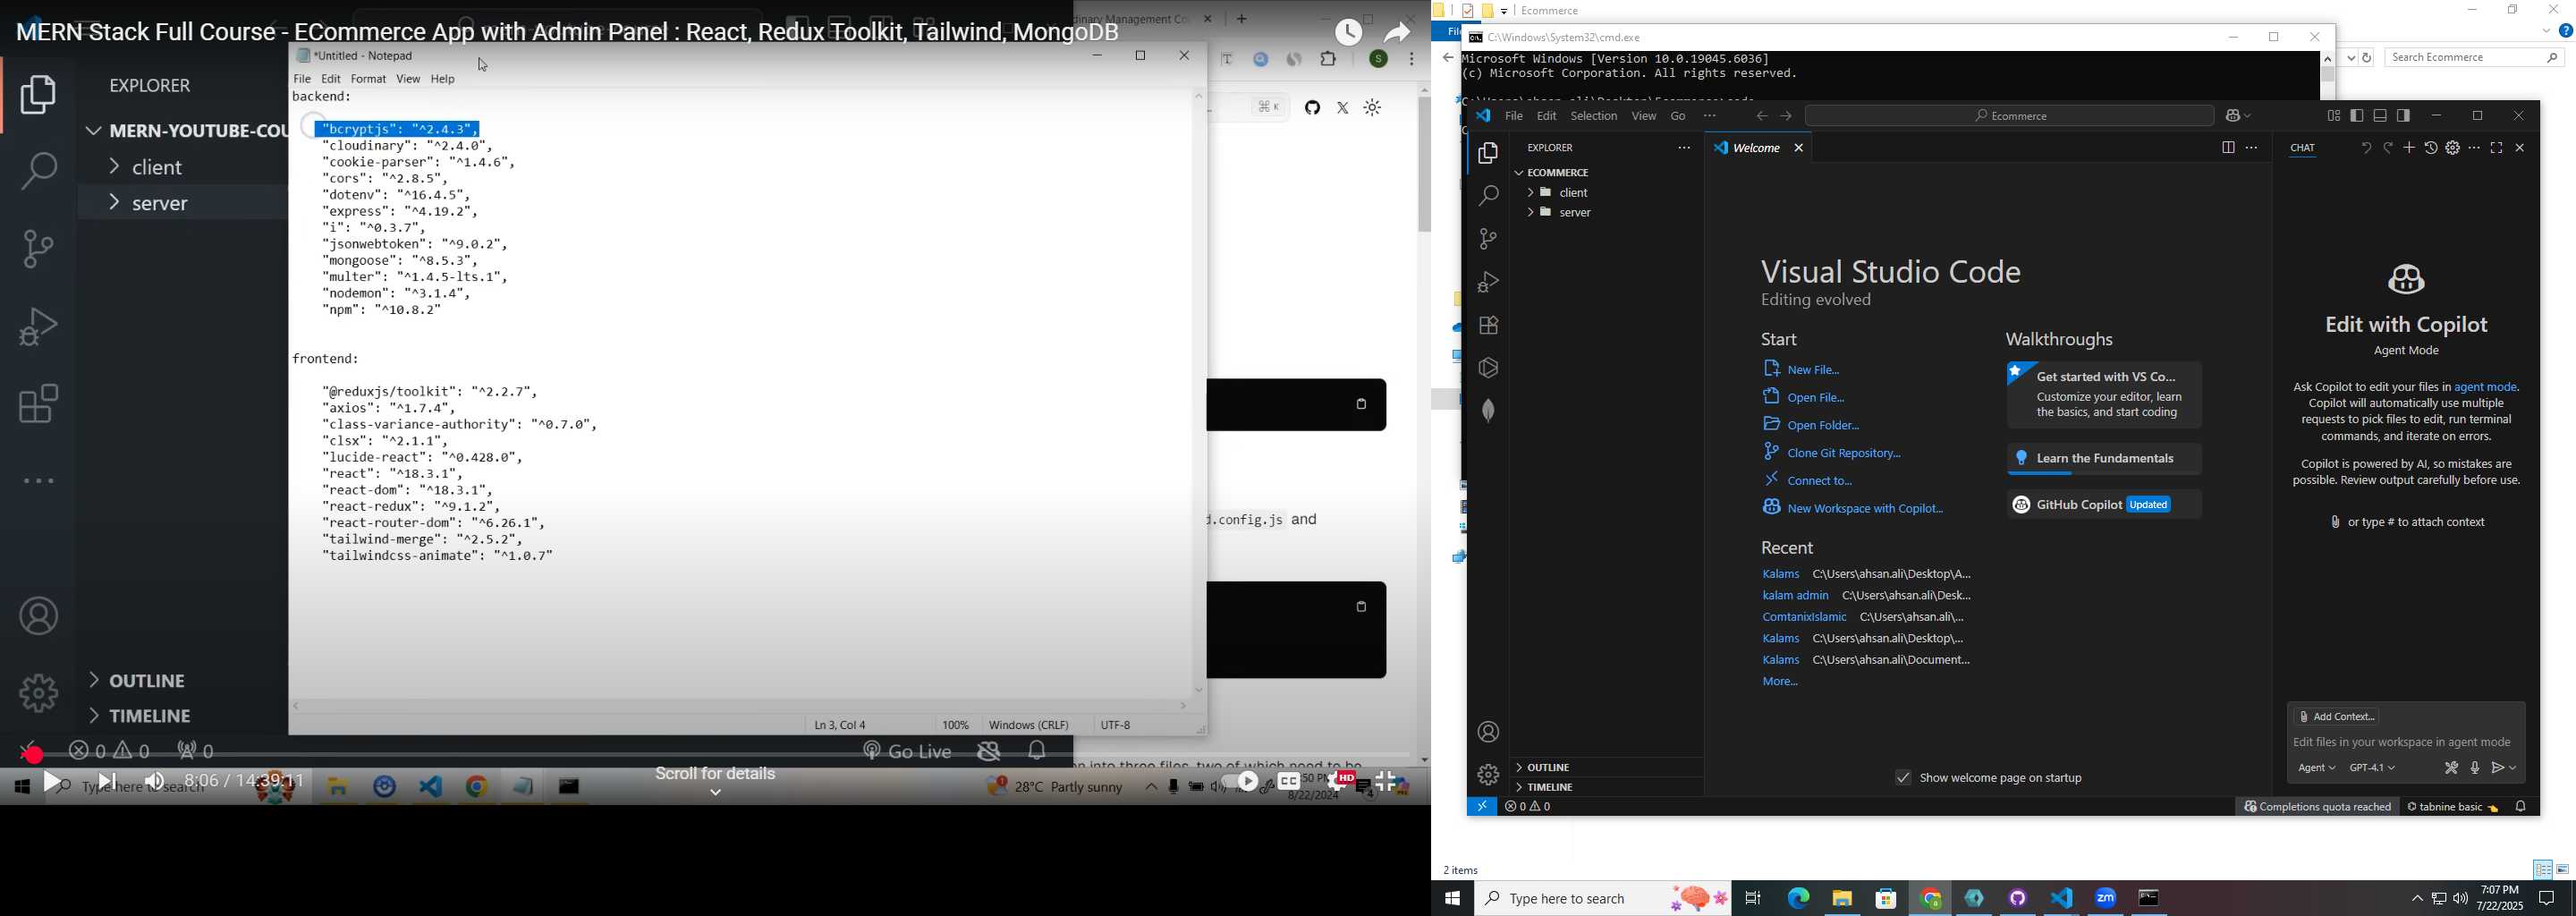Start voice chat microphone icon

2475,768
